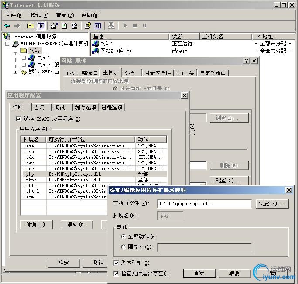Switch to ISAPI 筛选器 tab
The image size is (298, 284).
pos(82,73)
